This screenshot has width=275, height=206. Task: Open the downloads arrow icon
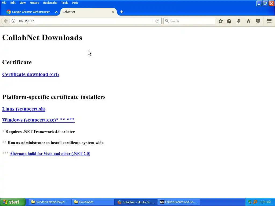click(239, 21)
